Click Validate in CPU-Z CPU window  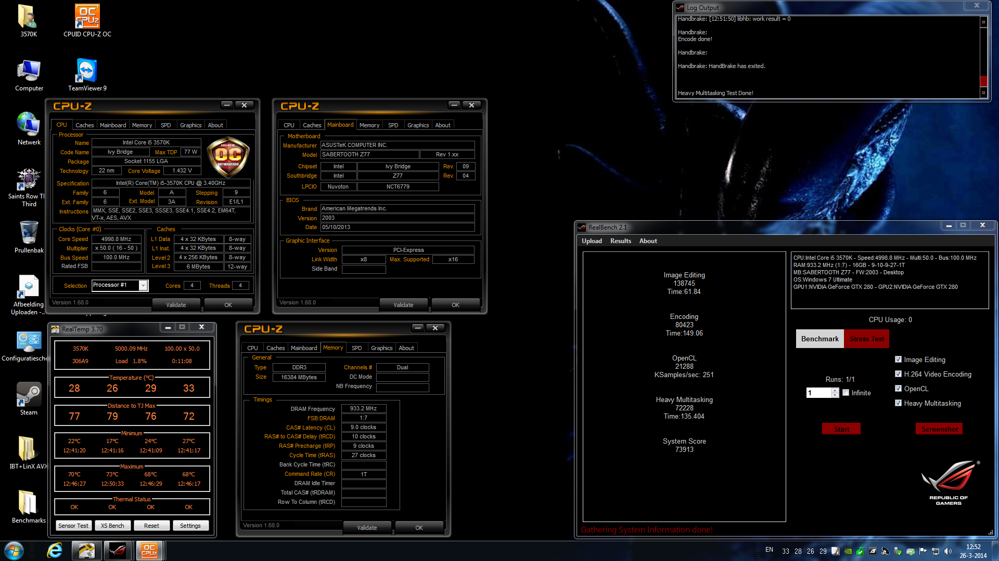pos(176,305)
